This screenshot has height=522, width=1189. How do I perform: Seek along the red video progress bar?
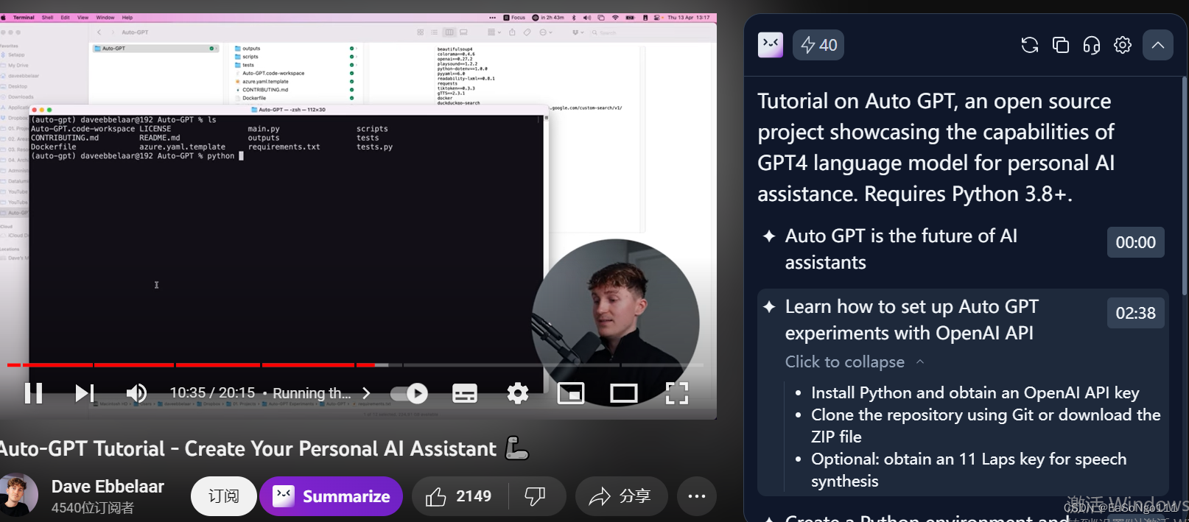click(355, 364)
